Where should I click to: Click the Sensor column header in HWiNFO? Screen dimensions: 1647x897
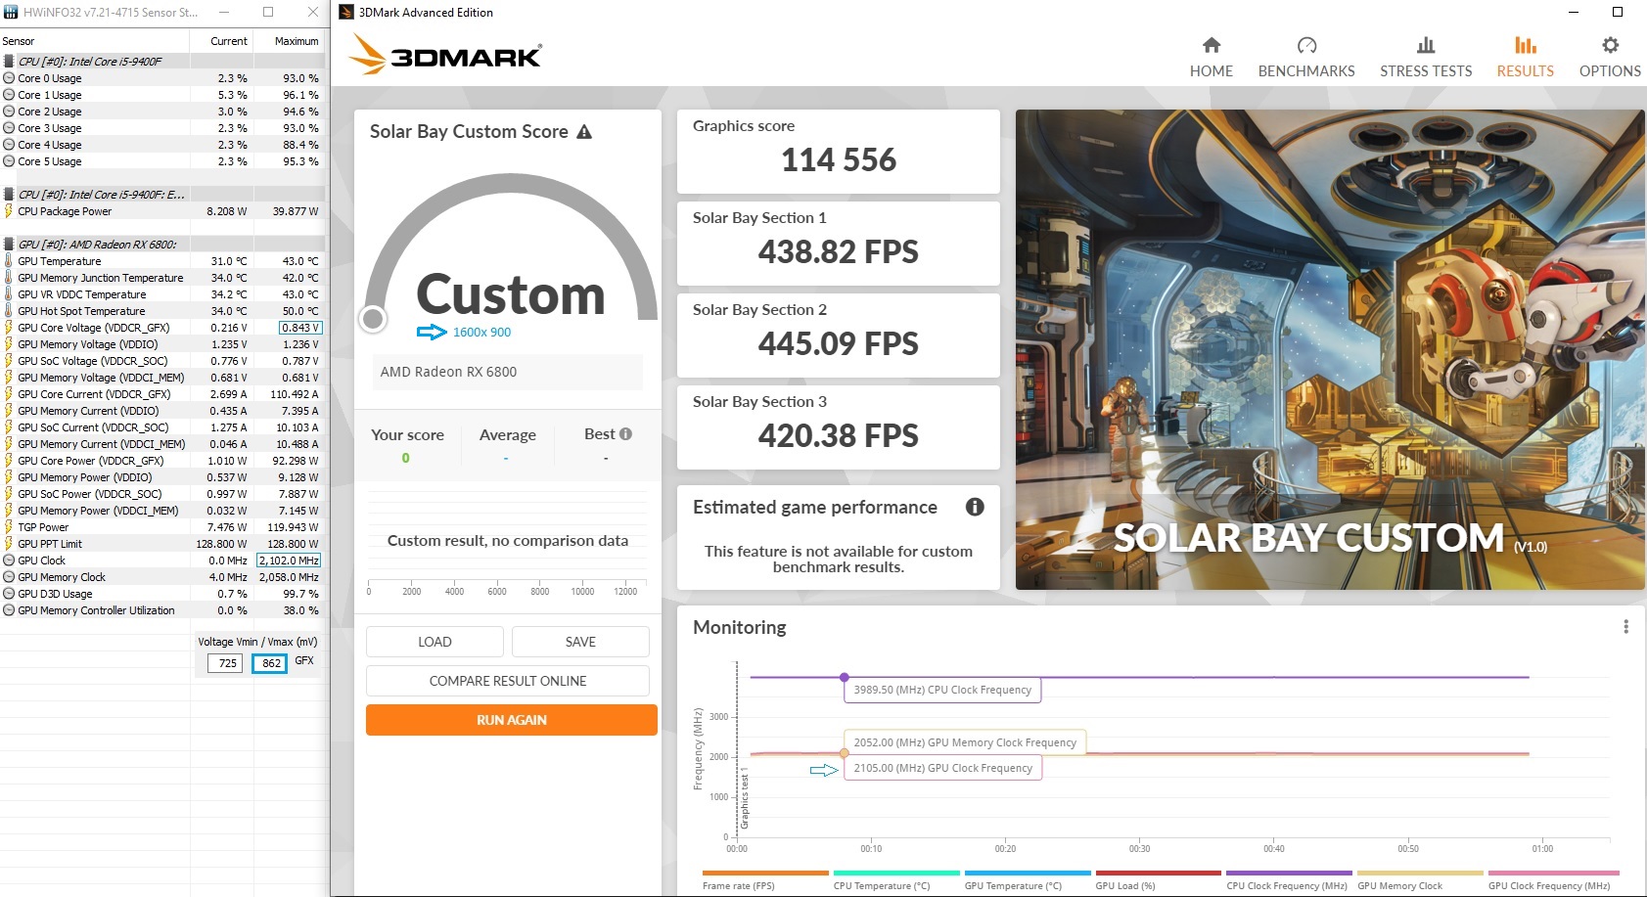coord(95,41)
